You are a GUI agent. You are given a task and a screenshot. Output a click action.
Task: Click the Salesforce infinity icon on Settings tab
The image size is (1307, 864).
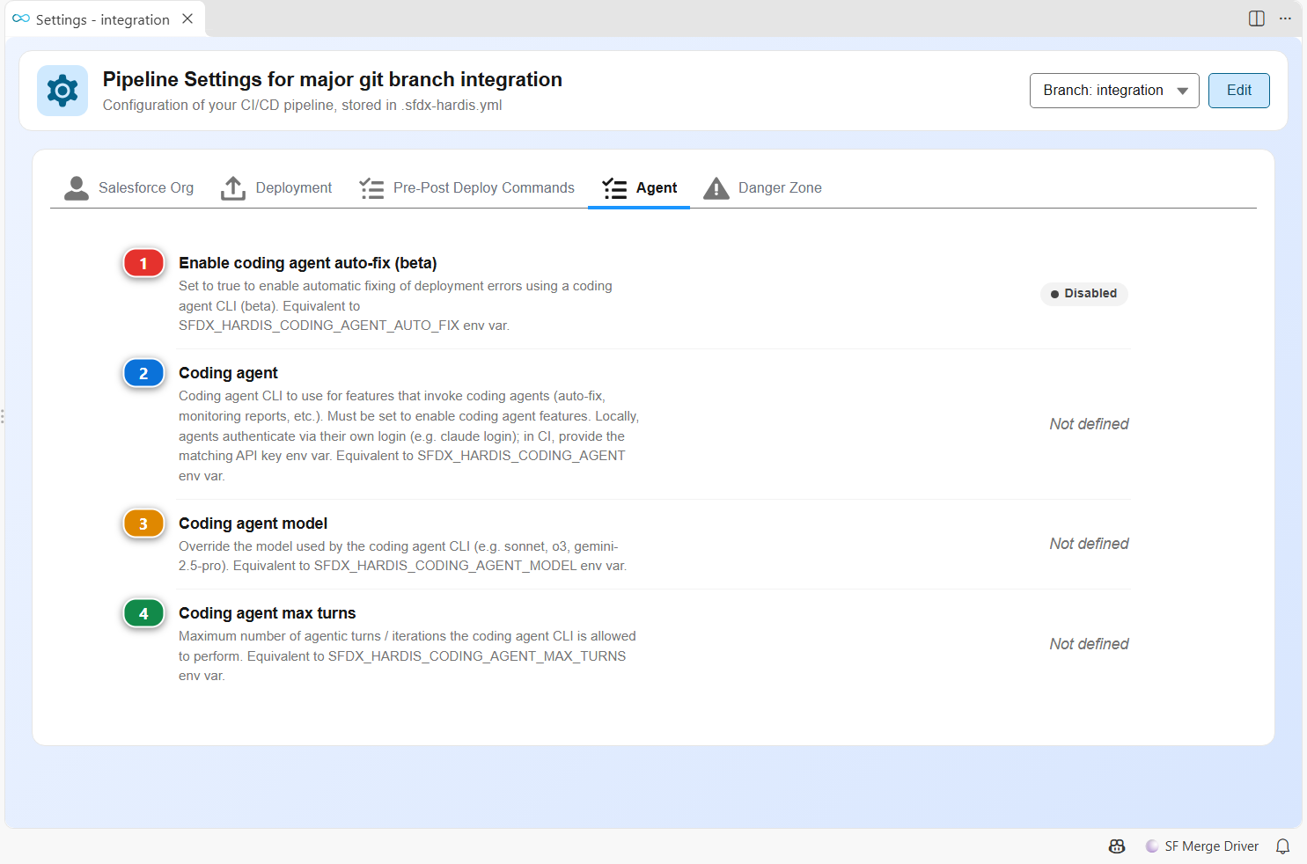(21, 18)
